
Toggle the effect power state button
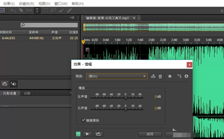click(x=78, y=134)
